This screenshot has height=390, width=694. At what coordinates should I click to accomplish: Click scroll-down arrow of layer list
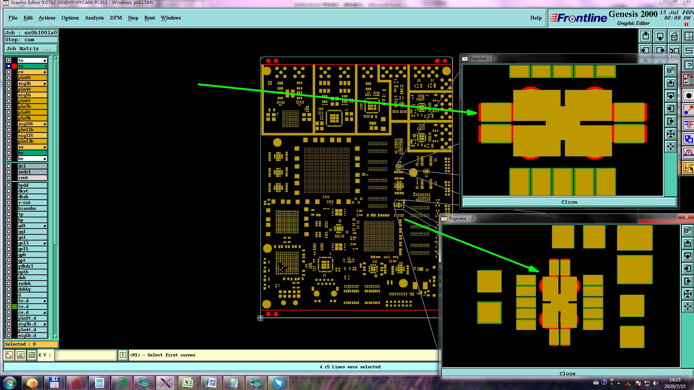click(x=55, y=336)
